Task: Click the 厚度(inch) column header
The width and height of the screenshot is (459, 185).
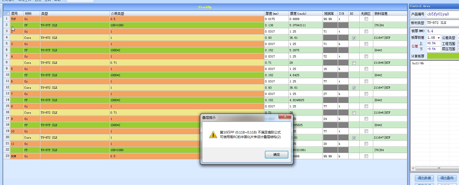Action: 306,13
